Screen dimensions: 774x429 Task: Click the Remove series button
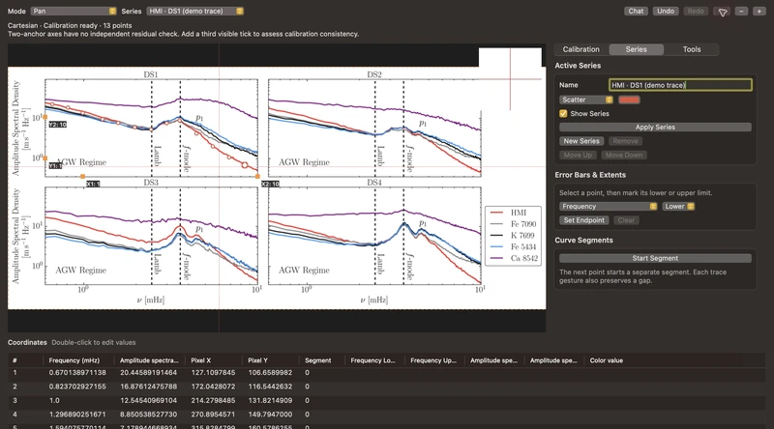[625, 141]
